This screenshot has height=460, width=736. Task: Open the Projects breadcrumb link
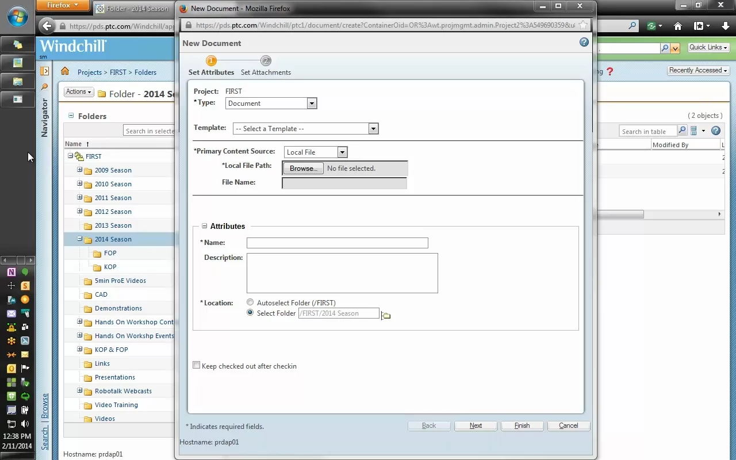[90, 72]
